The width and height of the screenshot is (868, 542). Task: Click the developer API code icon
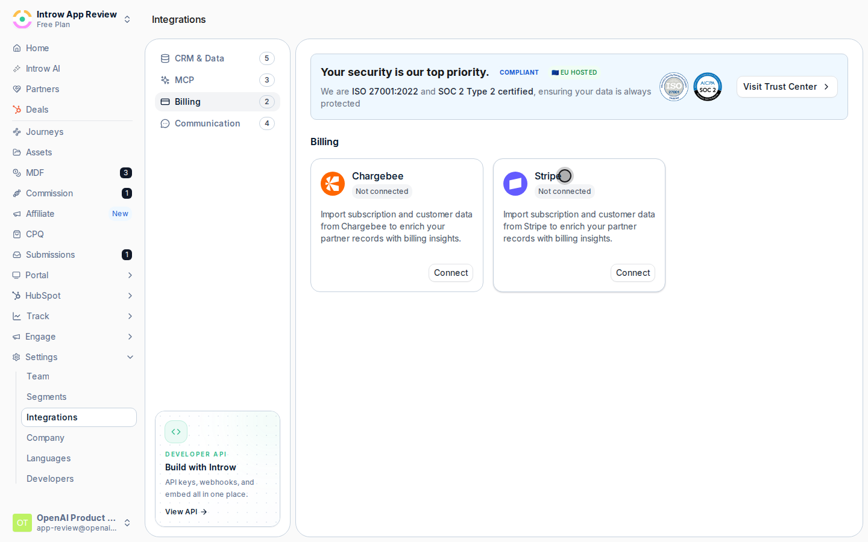pos(176,432)
